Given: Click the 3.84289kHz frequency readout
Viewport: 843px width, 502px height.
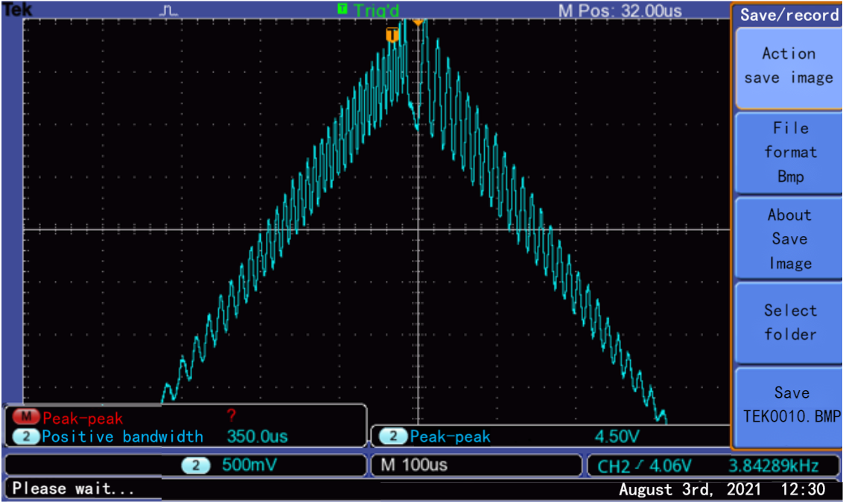Looking at the screenshot, I should tap(774, 466).
